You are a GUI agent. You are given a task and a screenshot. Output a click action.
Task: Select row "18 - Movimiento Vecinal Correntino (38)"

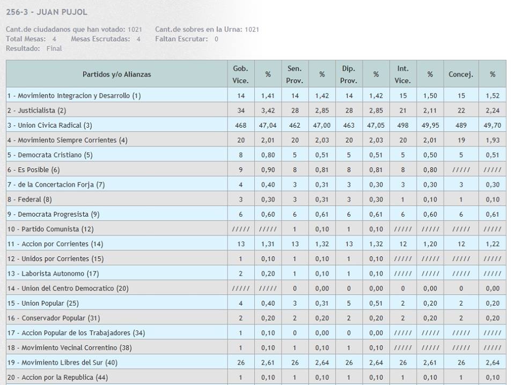coord(256,347)
